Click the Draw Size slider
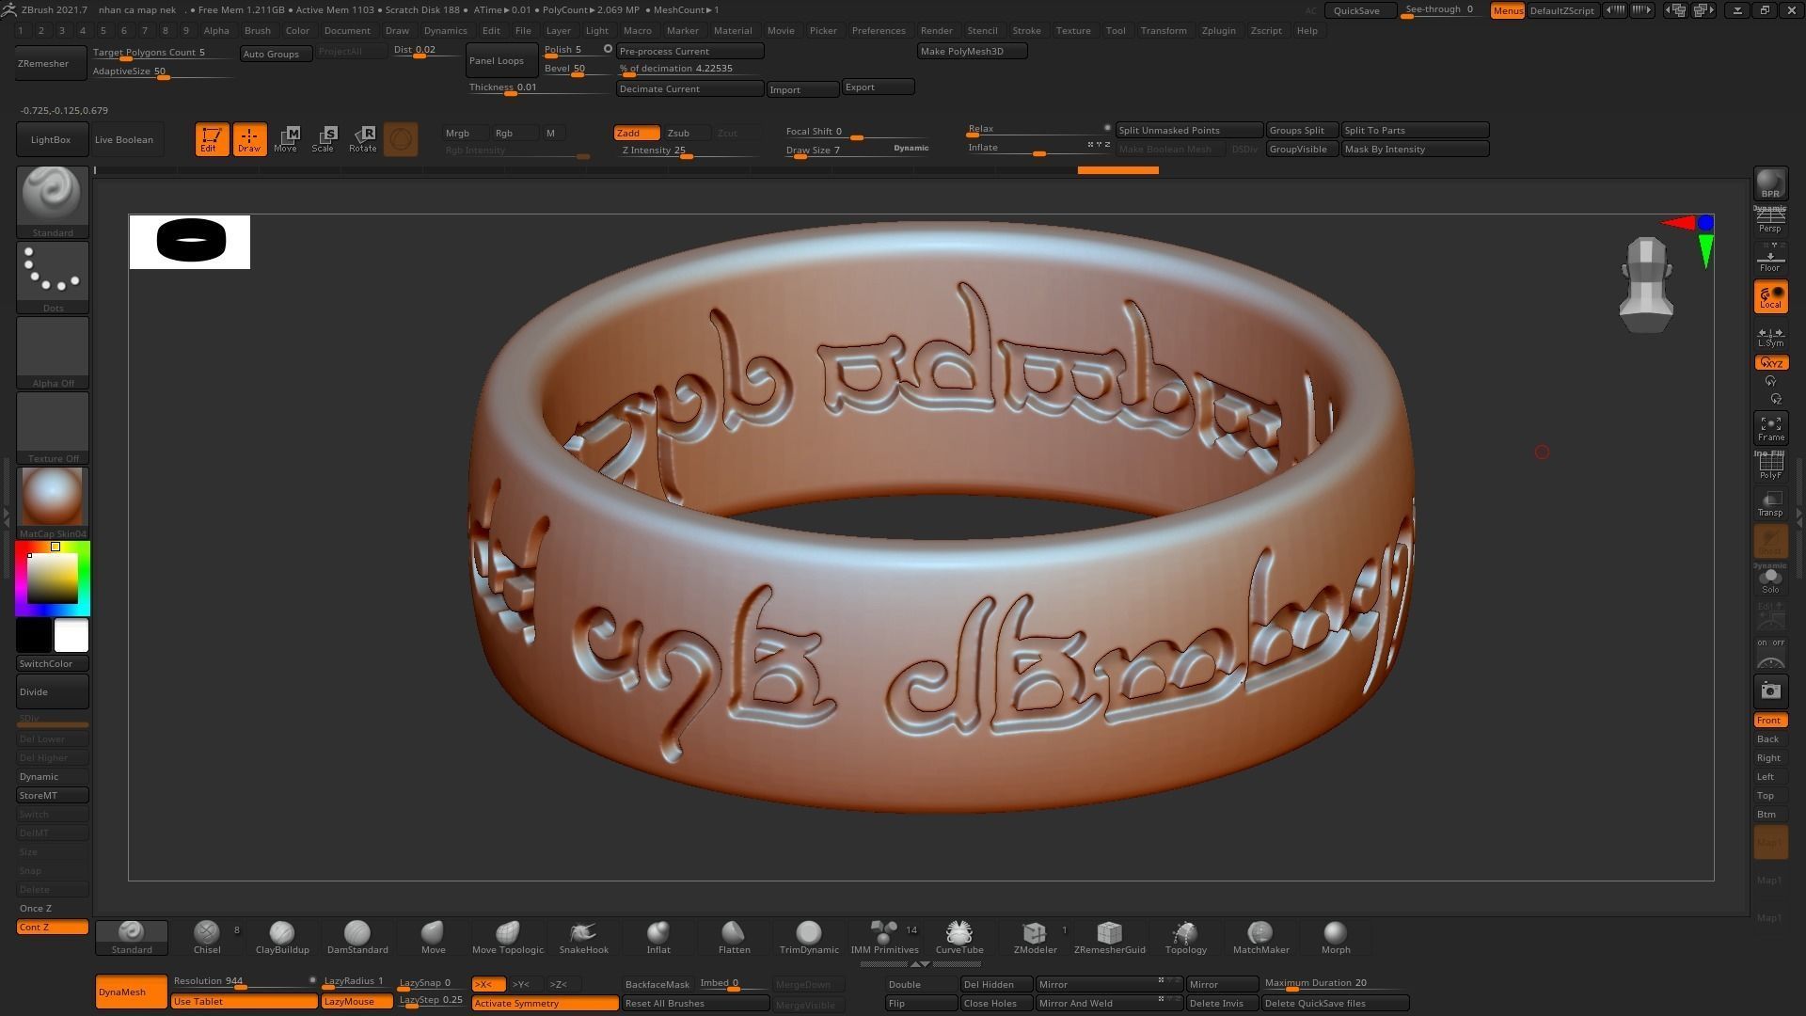The width and height of the screenshot is (1806, 1016). pos(858,151)
